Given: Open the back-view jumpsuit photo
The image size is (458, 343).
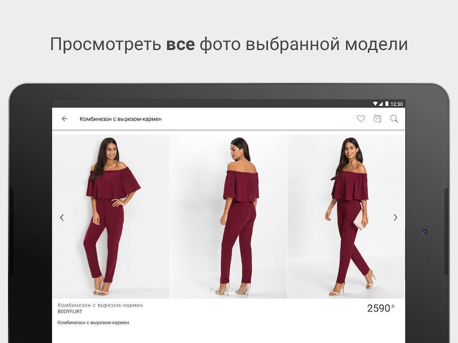Looking at the screenshot, I should tap(229, 216).
